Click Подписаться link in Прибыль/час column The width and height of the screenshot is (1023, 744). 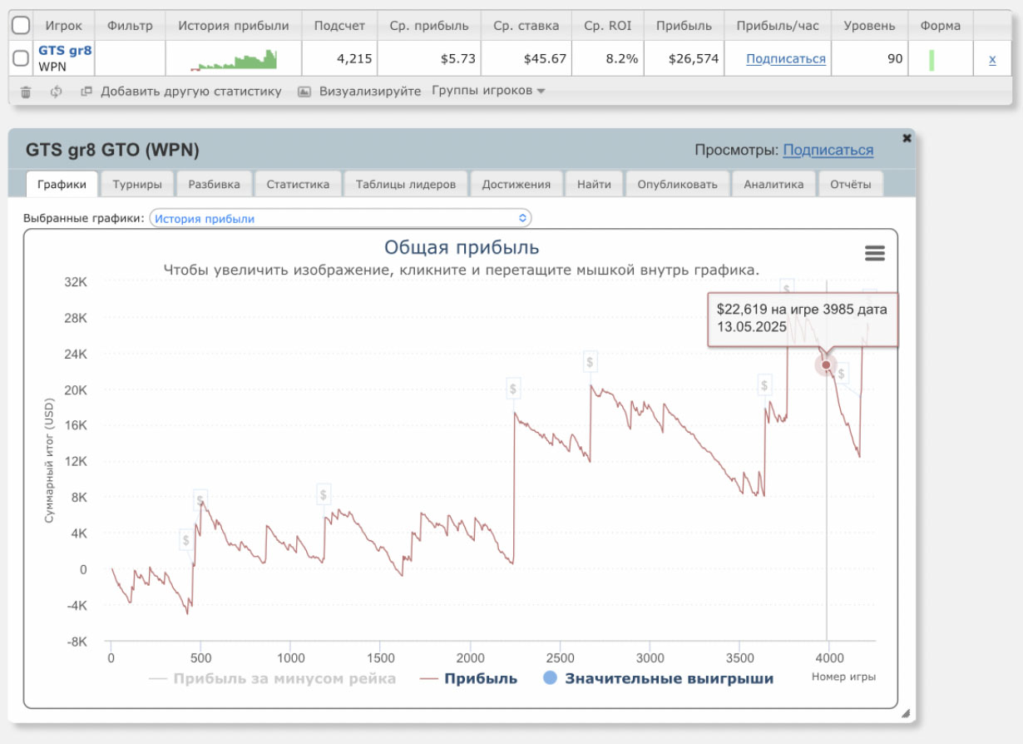pyautogui.click(x=786, y=59)
